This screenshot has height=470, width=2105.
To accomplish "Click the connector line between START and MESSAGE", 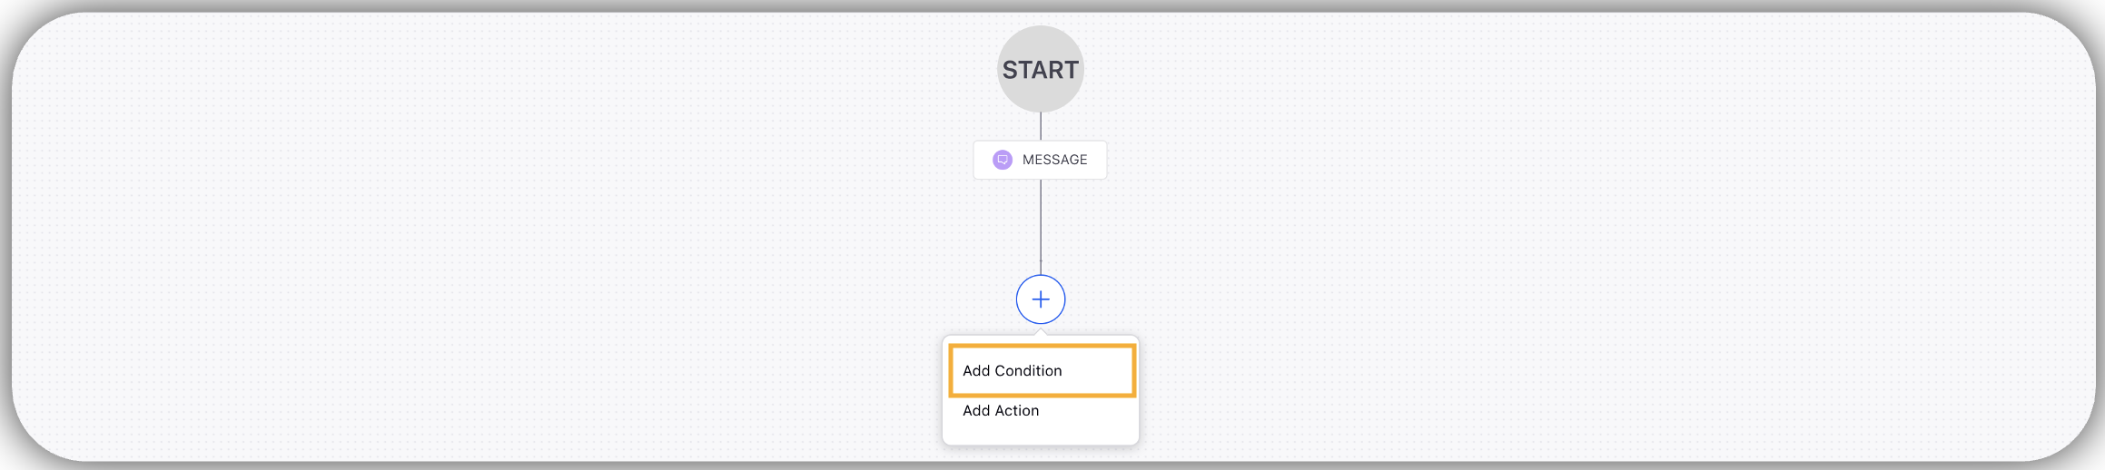I will point(1041,126).
